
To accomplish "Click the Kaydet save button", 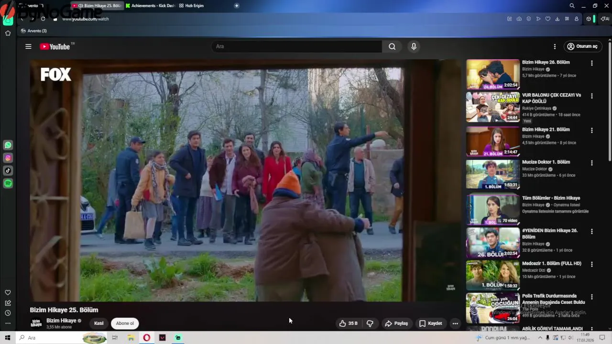I will [x=430, y=323].
